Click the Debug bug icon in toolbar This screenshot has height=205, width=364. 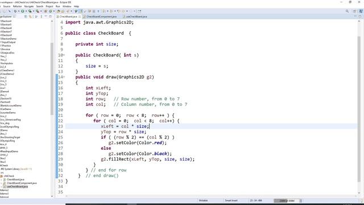pyautogui.click(x=15, y=11)
